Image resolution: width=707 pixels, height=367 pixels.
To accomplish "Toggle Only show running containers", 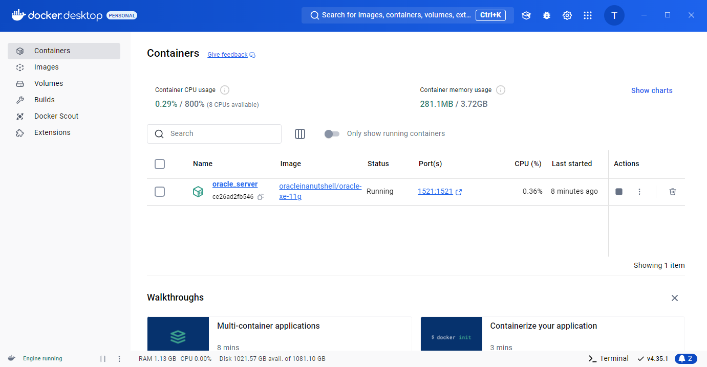I will 332,134.
